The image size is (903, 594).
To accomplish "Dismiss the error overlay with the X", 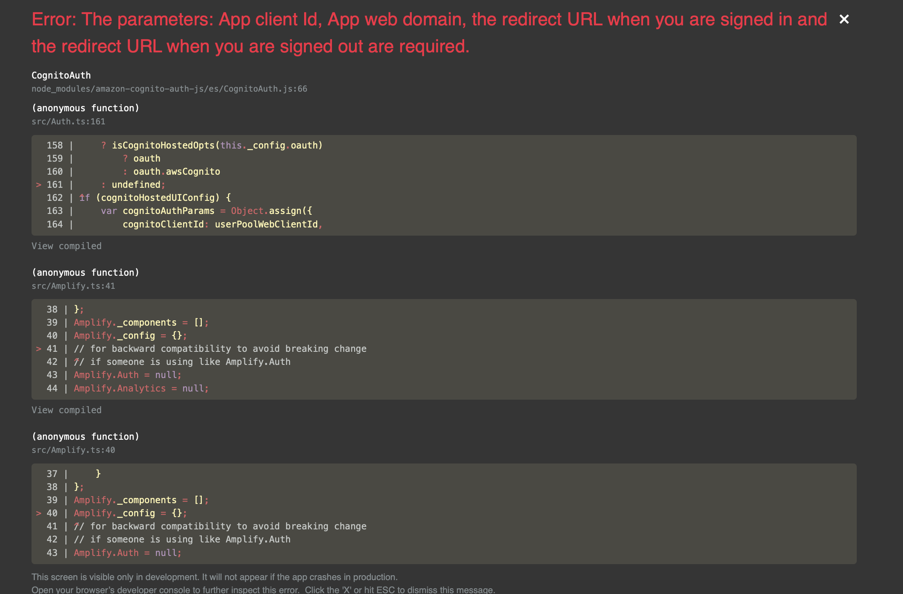I will (x=844, y=18).
